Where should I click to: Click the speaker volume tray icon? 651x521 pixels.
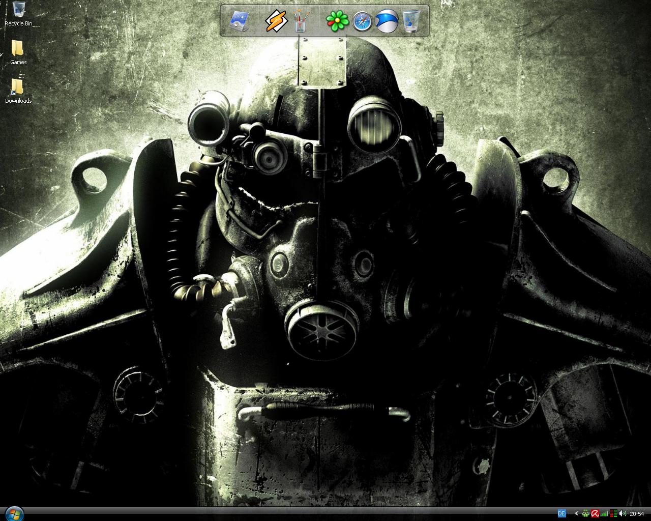point(623,513)
